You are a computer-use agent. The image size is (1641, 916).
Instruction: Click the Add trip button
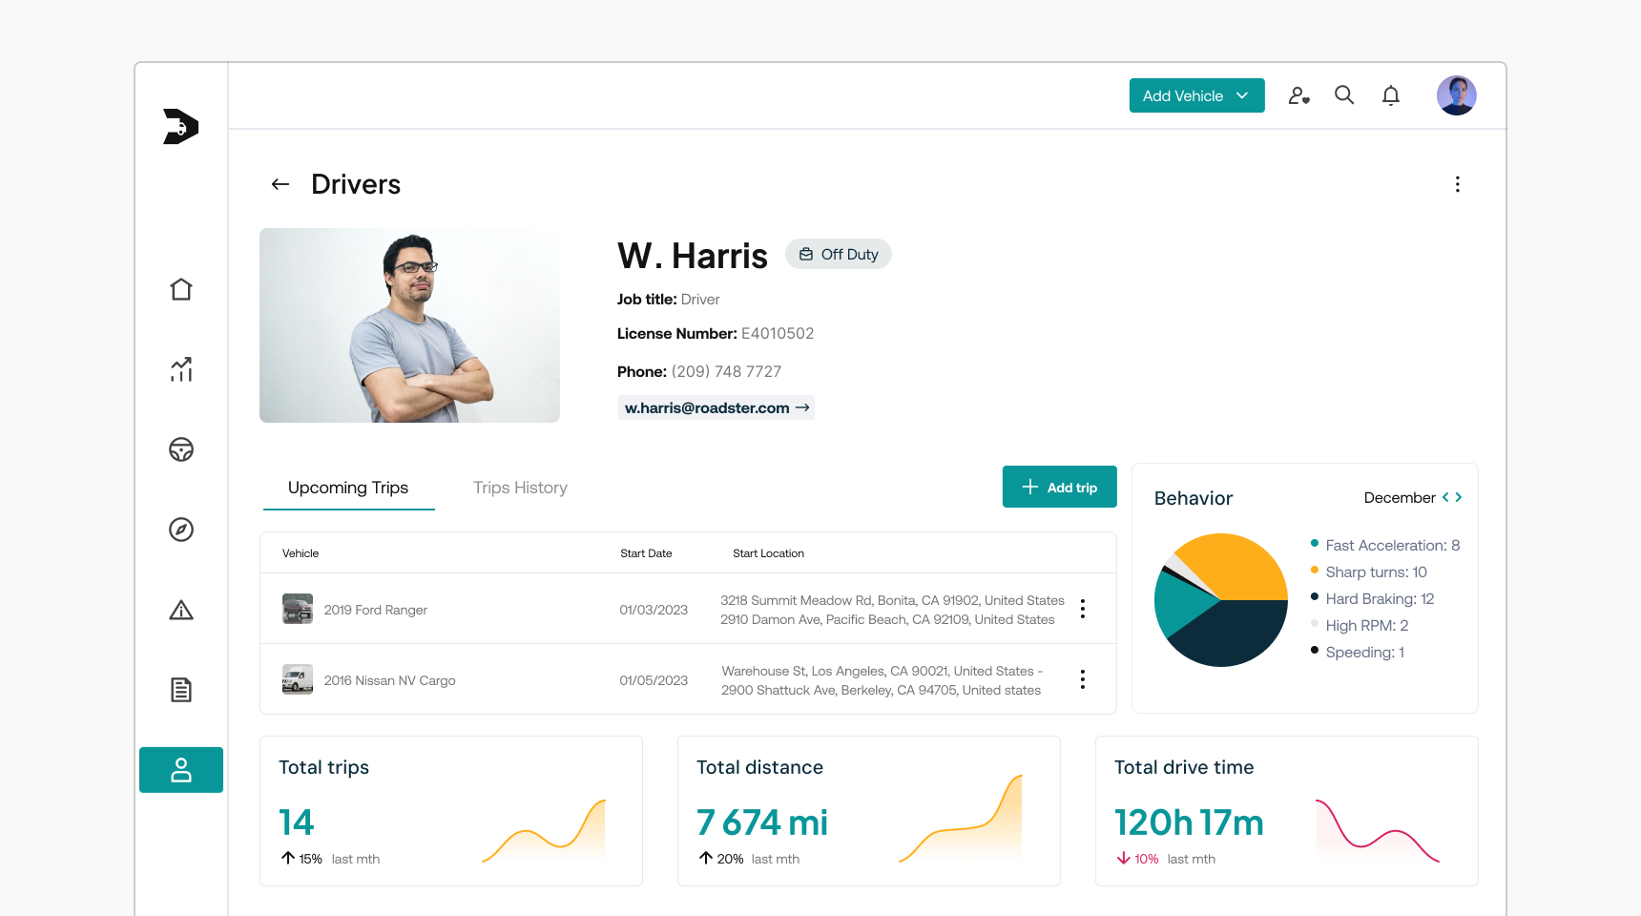[x=1059, y=487]
